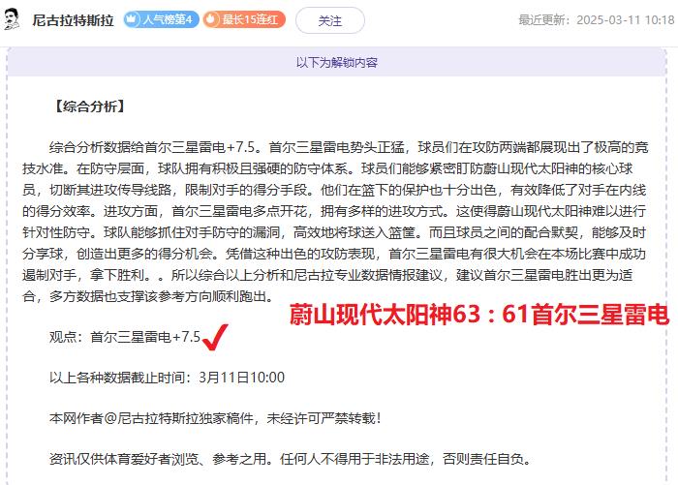Open author profile 尼古拉特斯拉
This screenshot has height=485, width=678.
click(73, 20)
